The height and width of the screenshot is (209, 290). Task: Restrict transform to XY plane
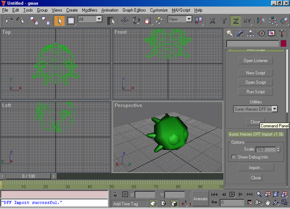coord(247,20)
